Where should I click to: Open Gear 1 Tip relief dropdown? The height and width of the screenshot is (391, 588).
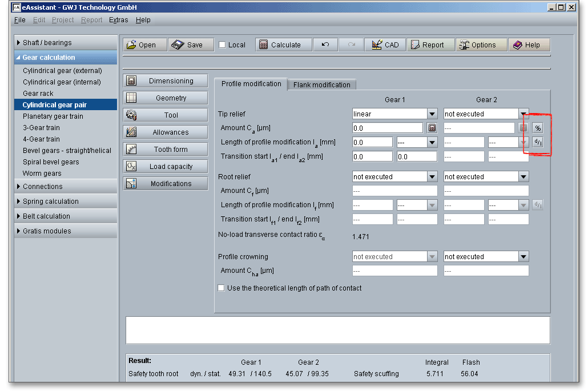(x=432, y=114)
